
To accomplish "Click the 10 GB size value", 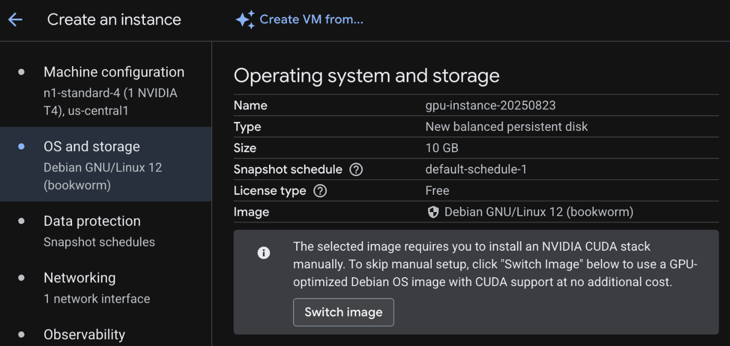I will pyautogui.click(x=442, y=148).
